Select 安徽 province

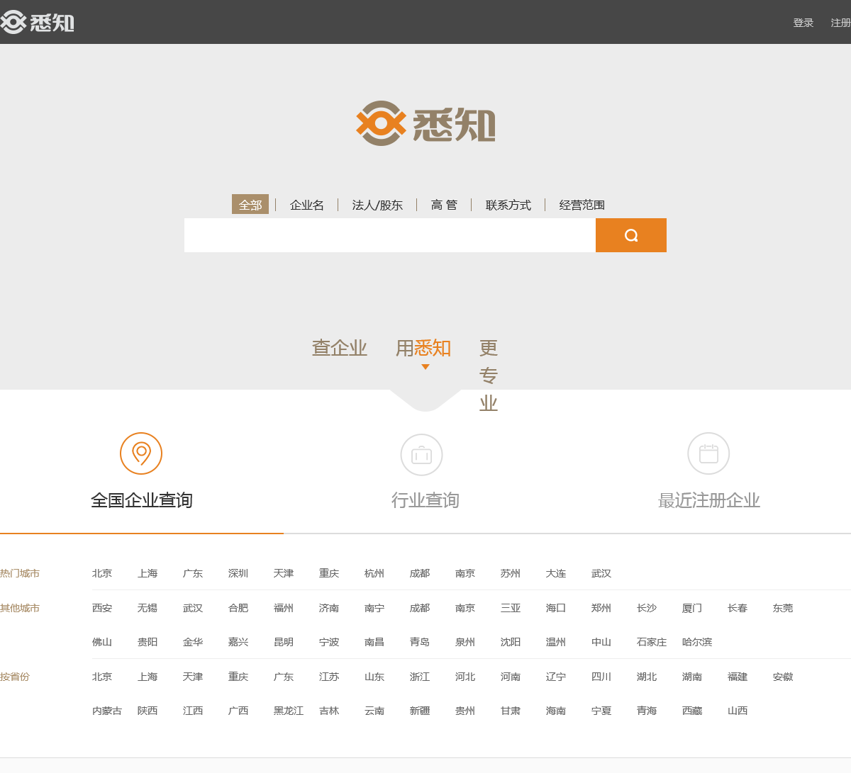[x=783, y=677]
